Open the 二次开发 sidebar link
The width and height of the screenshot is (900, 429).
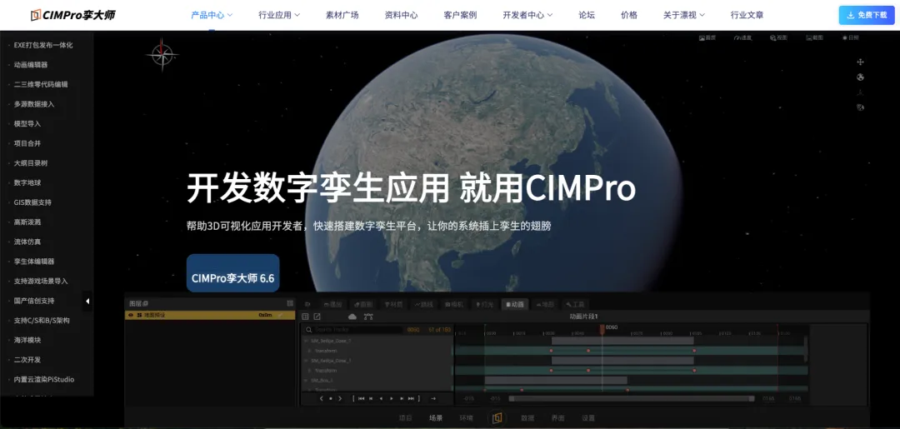(27, 360)
